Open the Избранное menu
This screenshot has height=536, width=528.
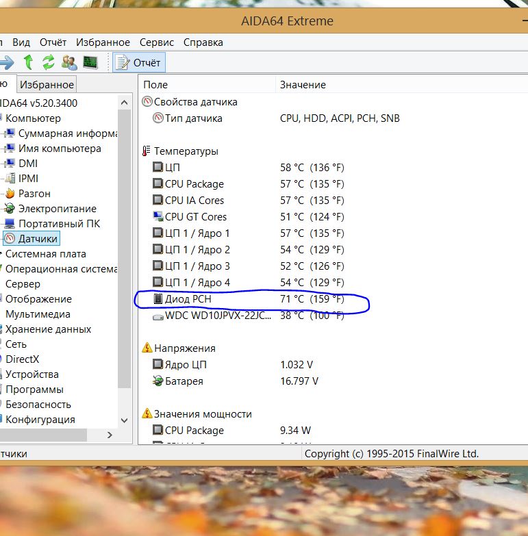[103, 42]
